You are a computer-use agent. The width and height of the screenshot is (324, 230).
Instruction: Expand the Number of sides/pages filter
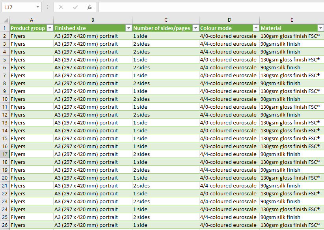click(195, 28)
